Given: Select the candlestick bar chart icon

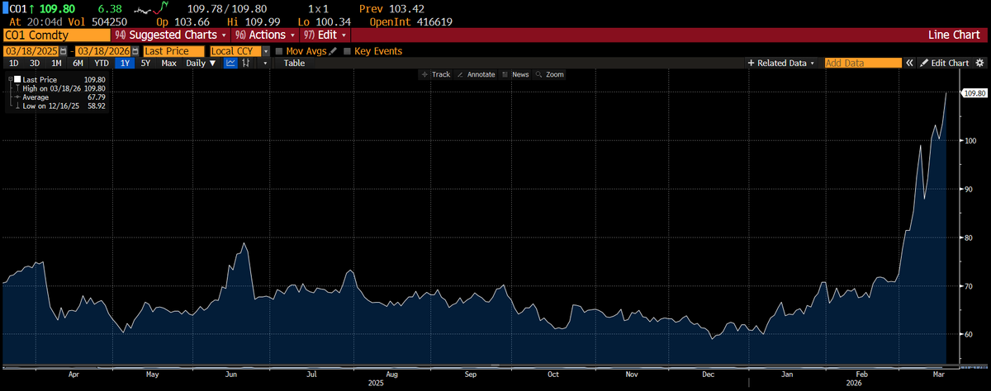Looking at the screenshot, I should (244, 63).
